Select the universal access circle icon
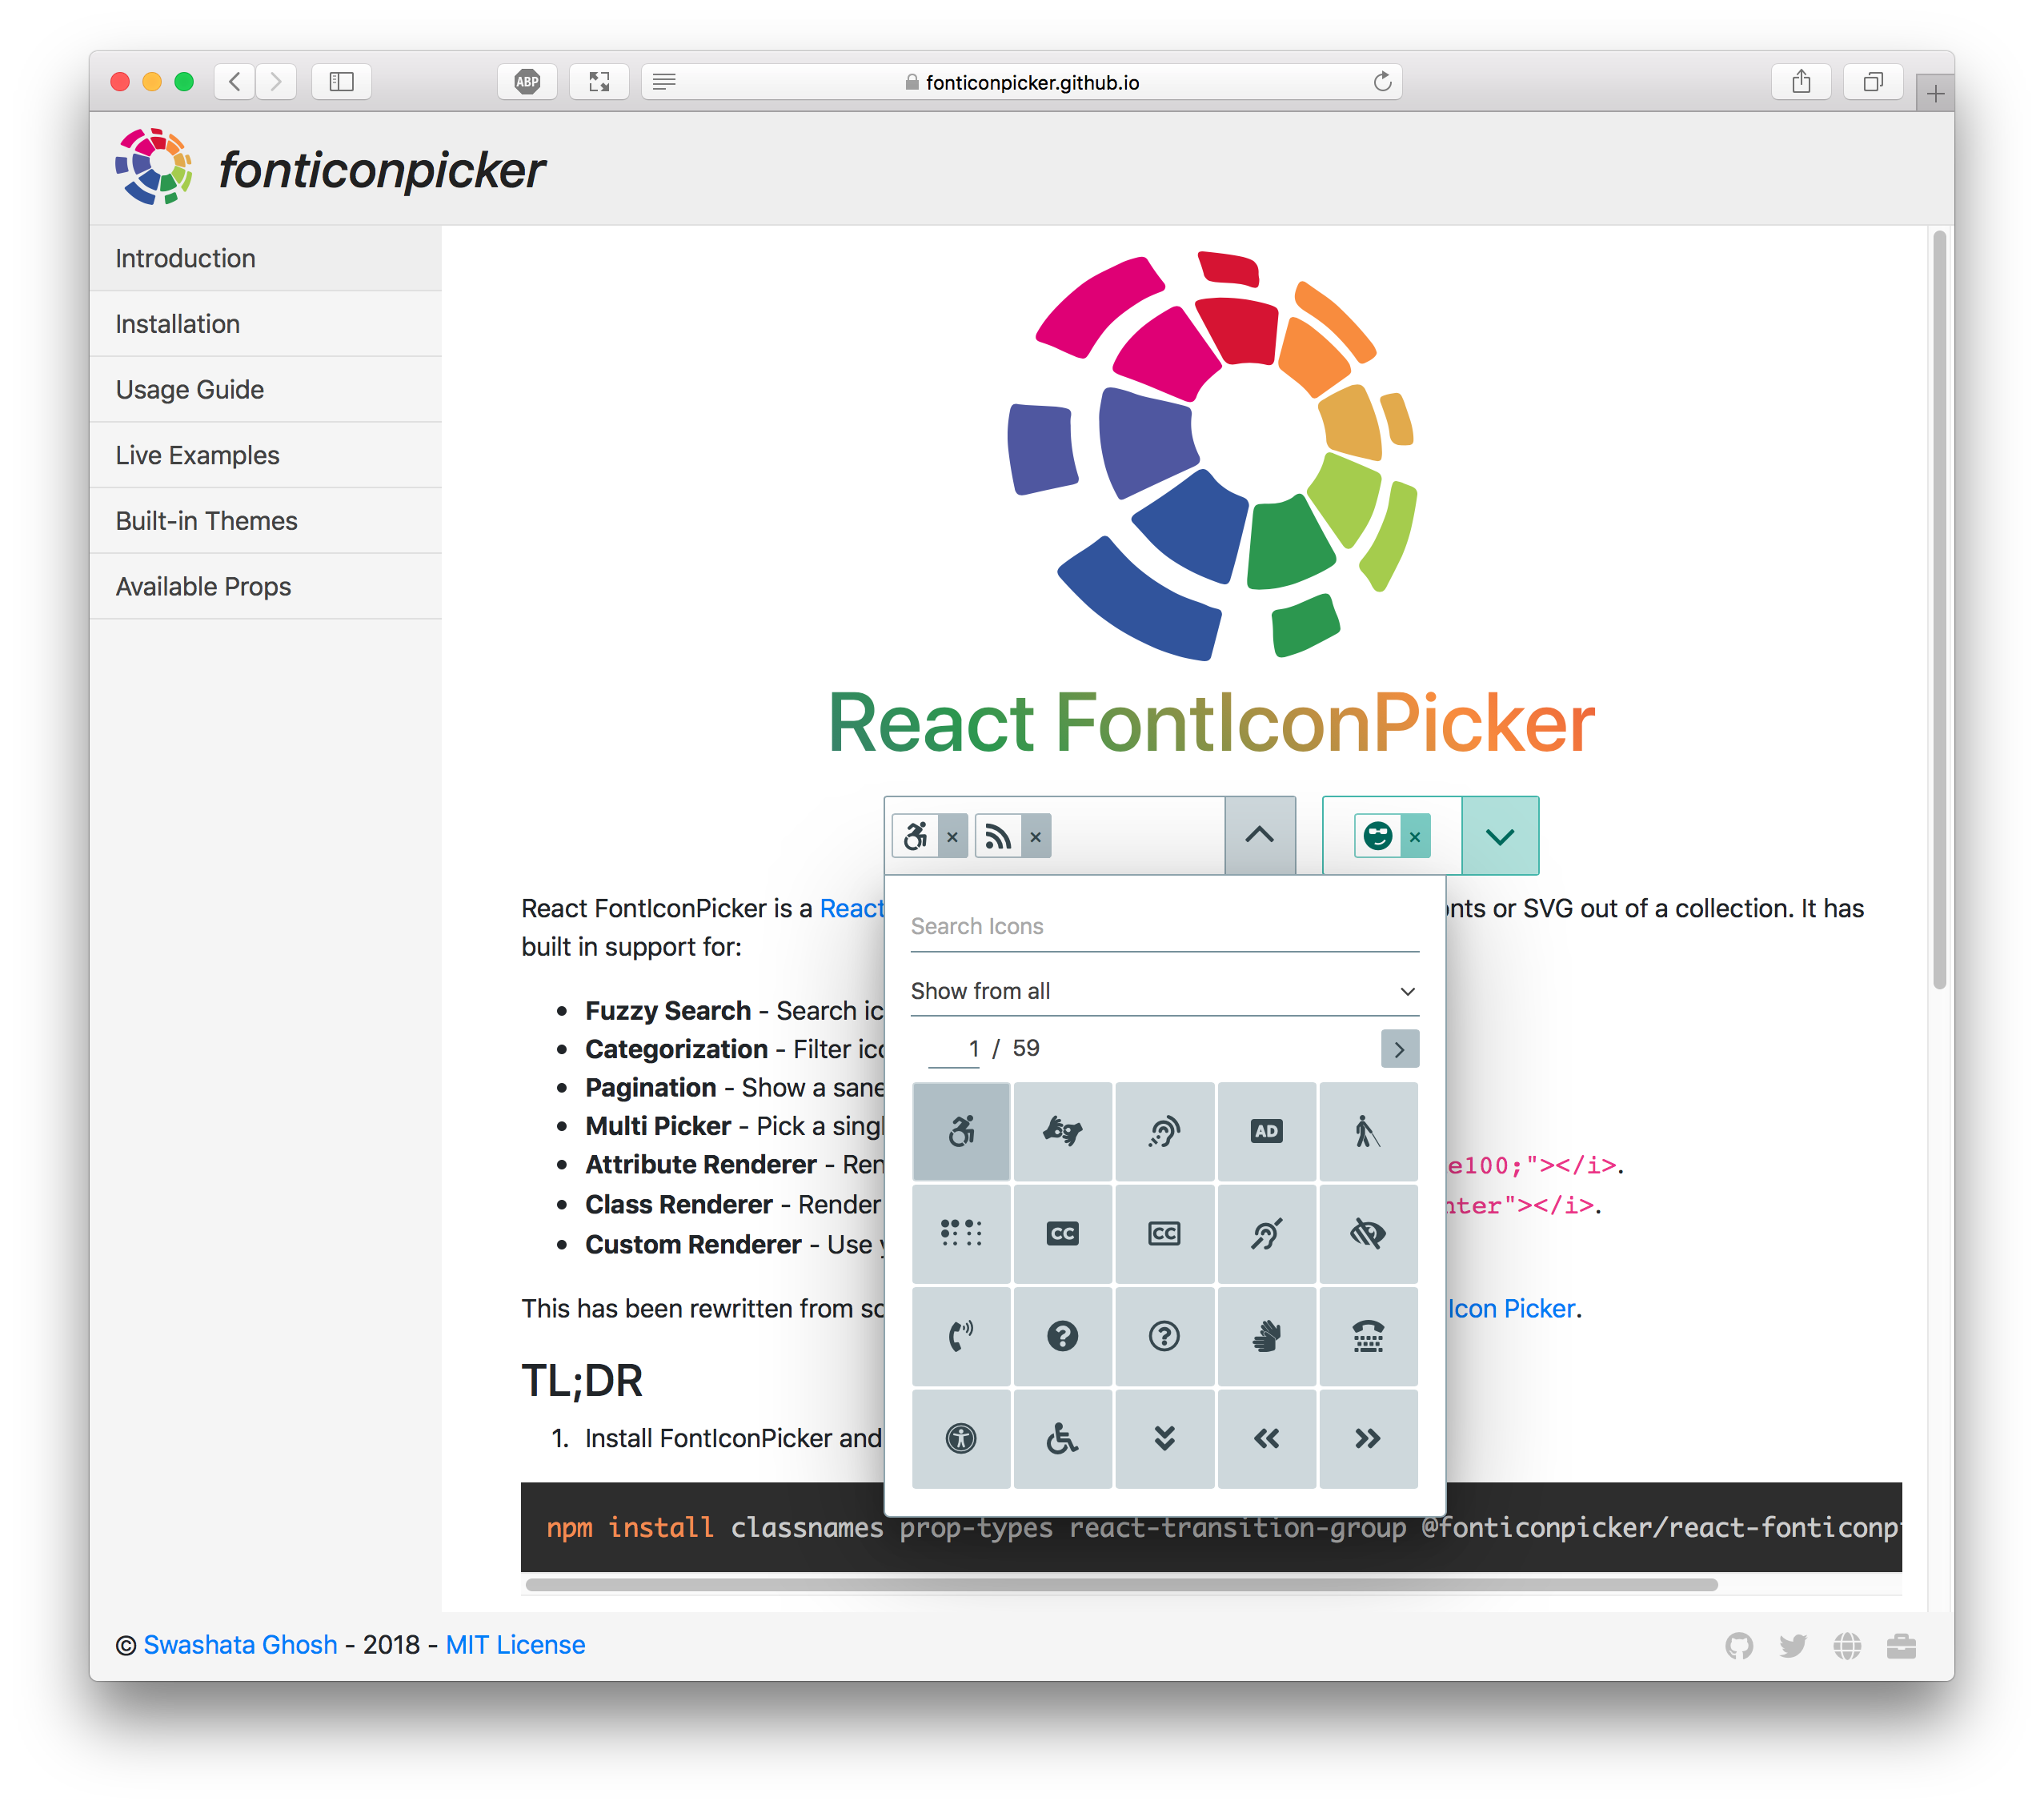The image size is (2044, 1809). point(961,1438)
